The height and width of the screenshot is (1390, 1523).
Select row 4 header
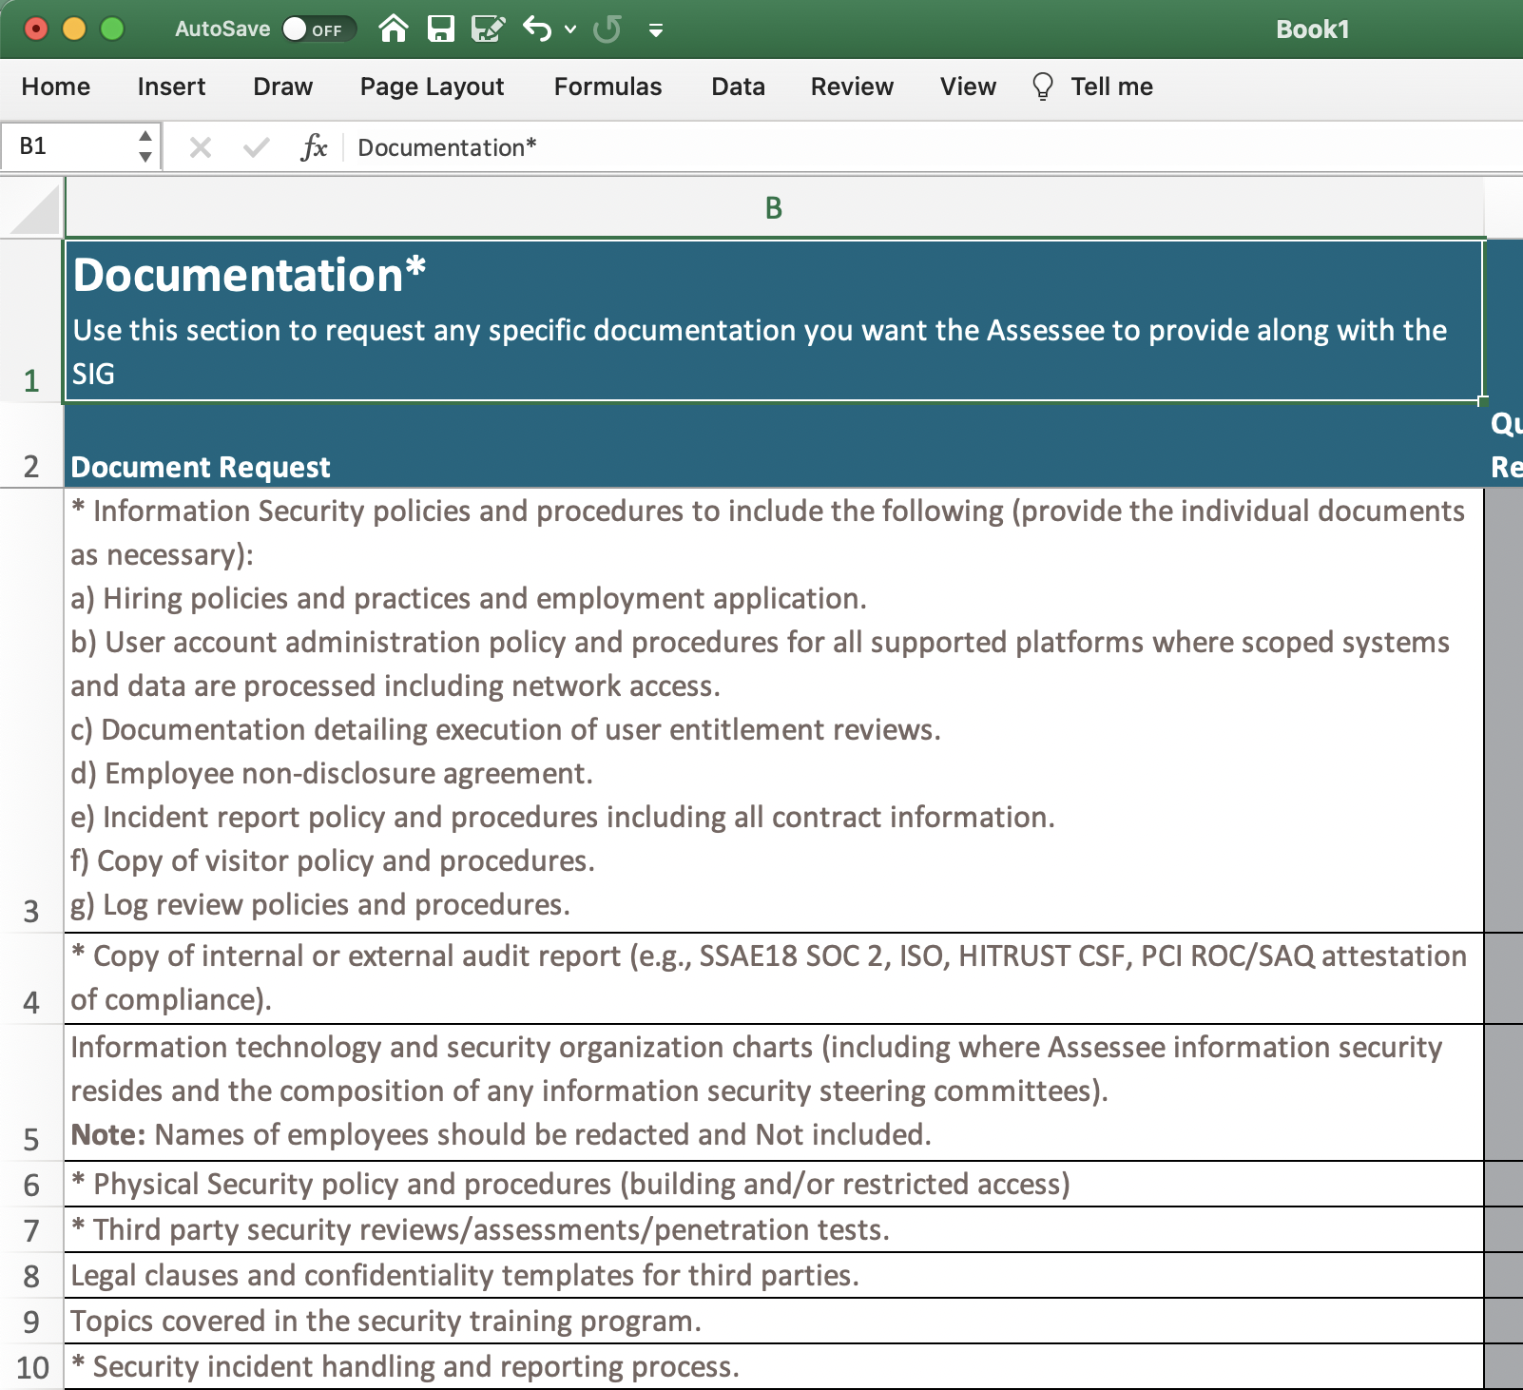click(x=31, y=978)
